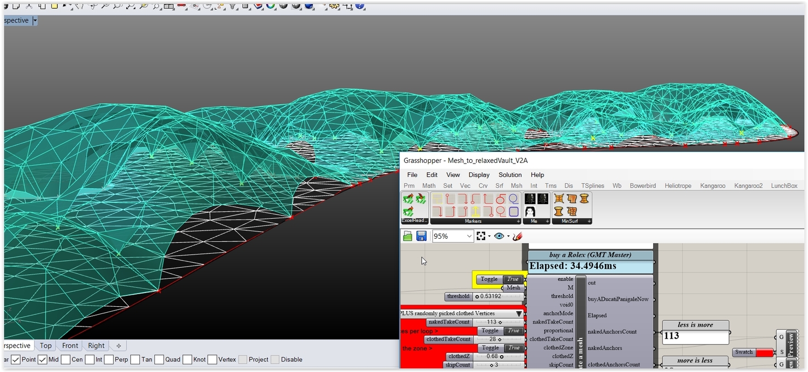This screenshot has height=372, width=808.
Task: Select the red sketch pencil icon
Action: (517, 236)
